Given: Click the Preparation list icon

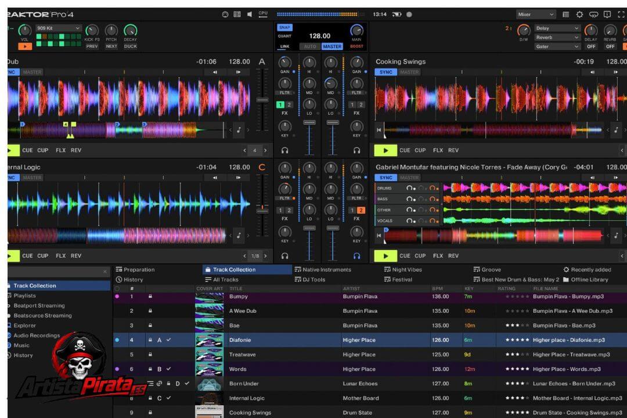Looking at the screenshot, I should [119, 269].
